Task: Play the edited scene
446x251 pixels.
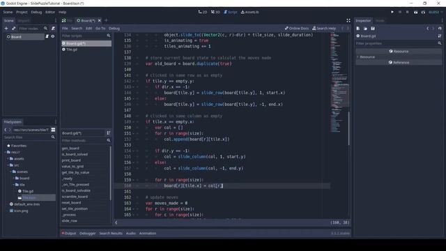Action: click(415, 12)
